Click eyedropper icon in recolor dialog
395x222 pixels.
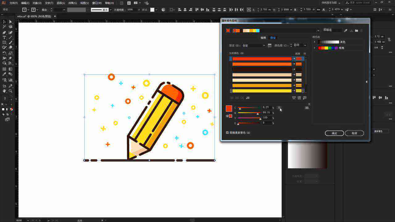(346, 31)
